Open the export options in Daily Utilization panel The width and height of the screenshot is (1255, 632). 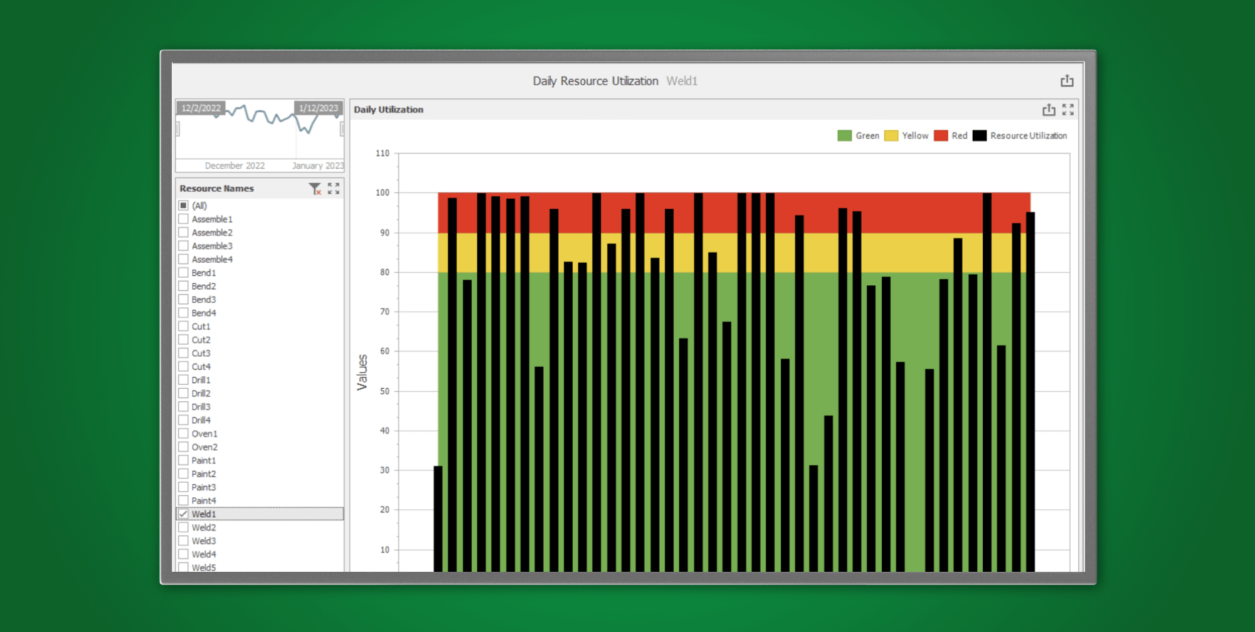(x=1049, y=109)
